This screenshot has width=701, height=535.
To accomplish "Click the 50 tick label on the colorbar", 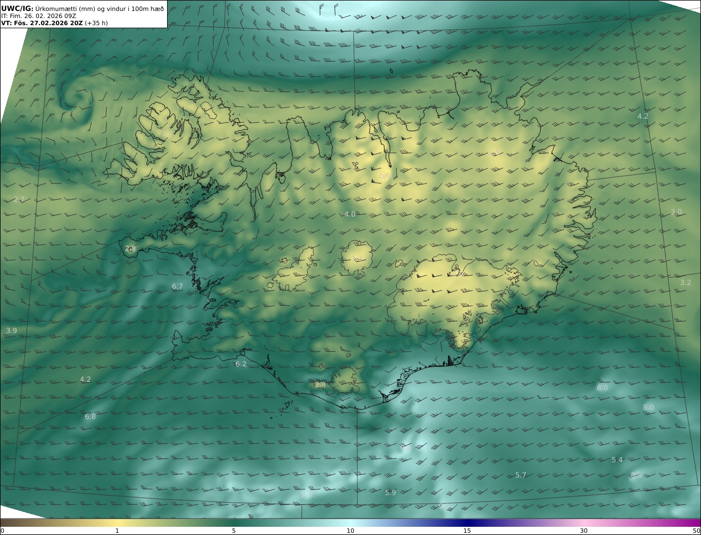I will [697, 531].
